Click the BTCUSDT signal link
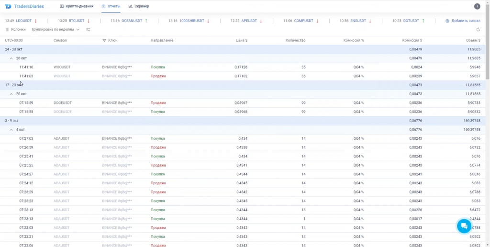The image size is (490, 247). click(77, 21)
